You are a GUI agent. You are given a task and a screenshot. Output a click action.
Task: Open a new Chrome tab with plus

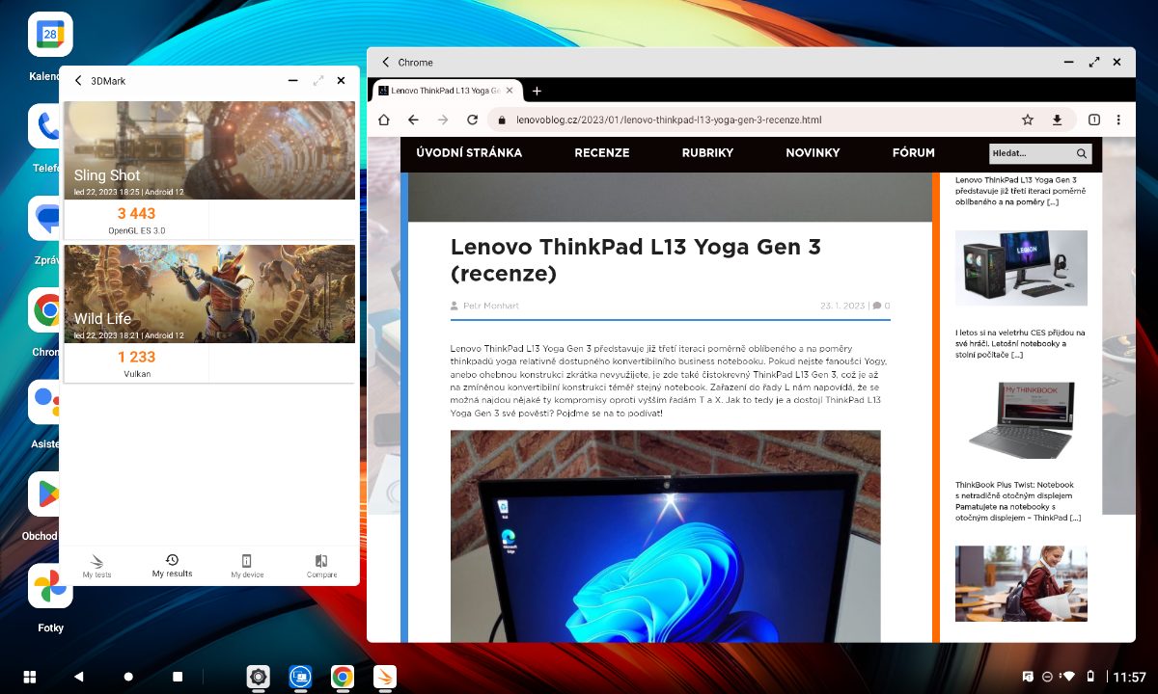click(x=538, y=91)
